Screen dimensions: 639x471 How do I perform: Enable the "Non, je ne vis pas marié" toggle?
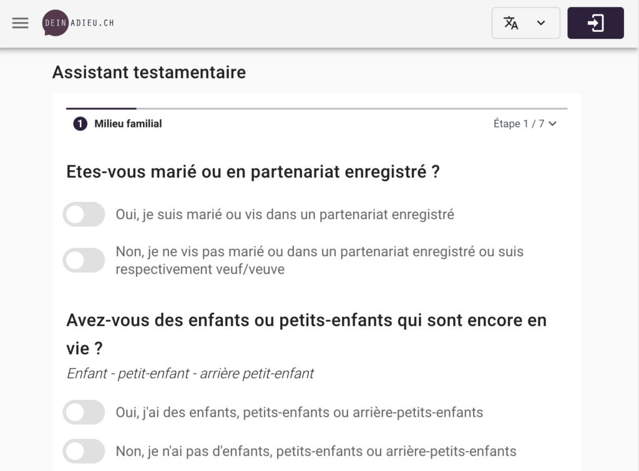coord(84,260)
